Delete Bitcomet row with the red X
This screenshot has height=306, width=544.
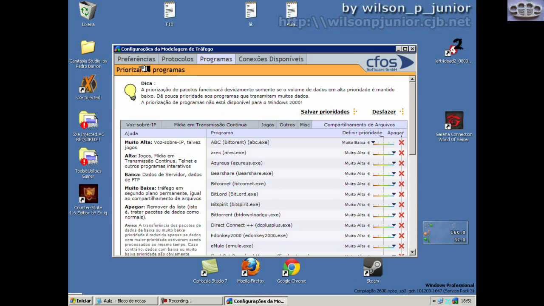point(401,184)
